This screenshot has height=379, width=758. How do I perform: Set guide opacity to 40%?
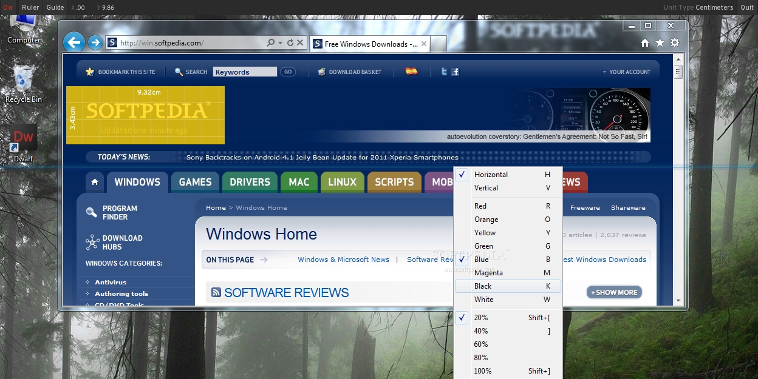[x=508, y=331]
